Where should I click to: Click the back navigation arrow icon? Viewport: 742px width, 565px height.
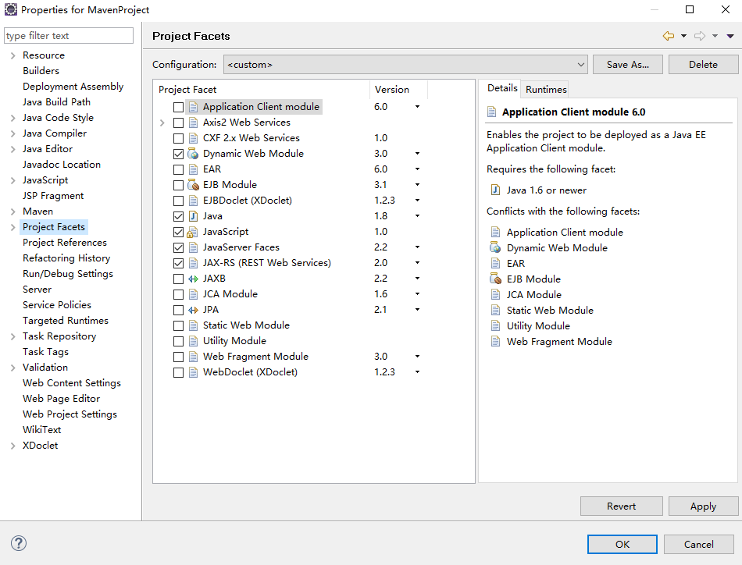(x=668, y=36)
